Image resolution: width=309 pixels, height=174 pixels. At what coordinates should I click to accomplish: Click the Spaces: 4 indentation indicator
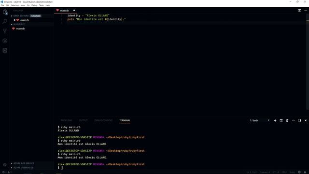(x=265, y=172)
